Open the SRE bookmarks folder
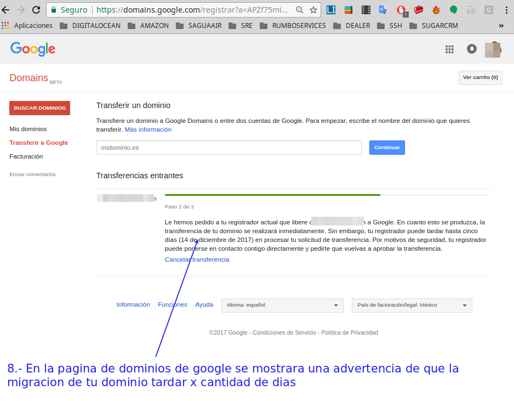Screen dimensions: 514x401 (x=241, y=26)
